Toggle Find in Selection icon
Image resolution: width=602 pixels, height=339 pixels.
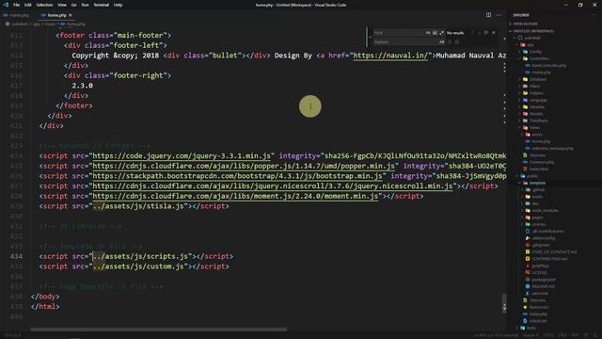tap(486, 33)
